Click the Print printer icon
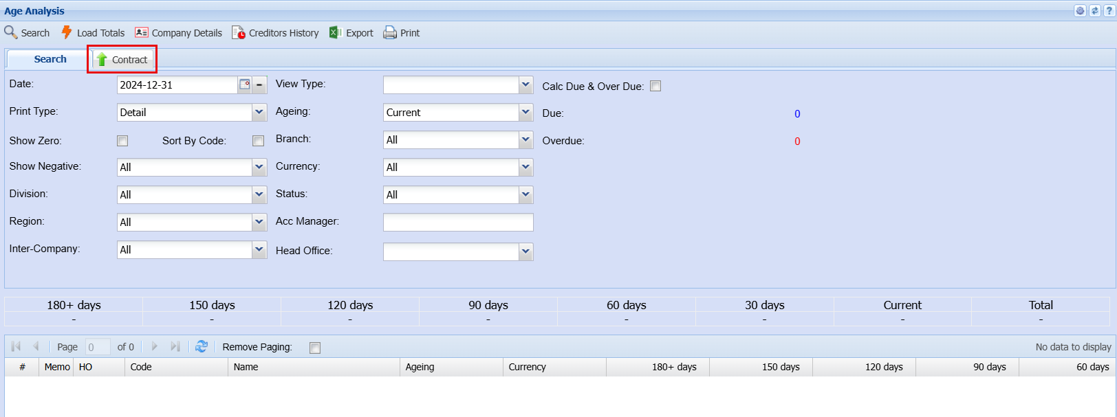This screenshot has height=417, width=1117. pos(390,32)
